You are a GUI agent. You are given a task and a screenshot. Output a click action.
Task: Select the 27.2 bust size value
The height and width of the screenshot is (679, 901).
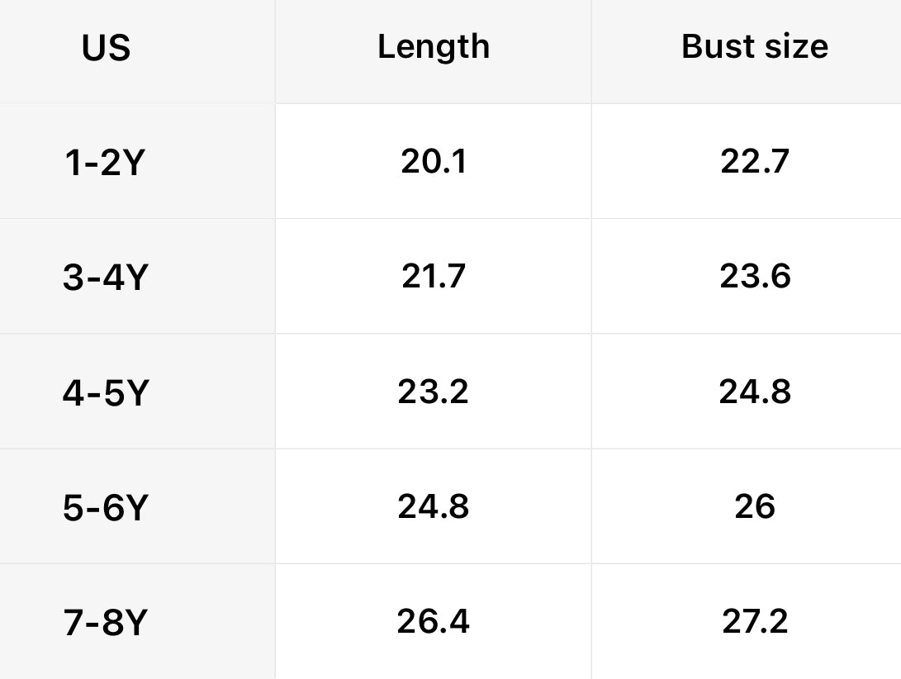pyautogui.click(x=755, y=620)
